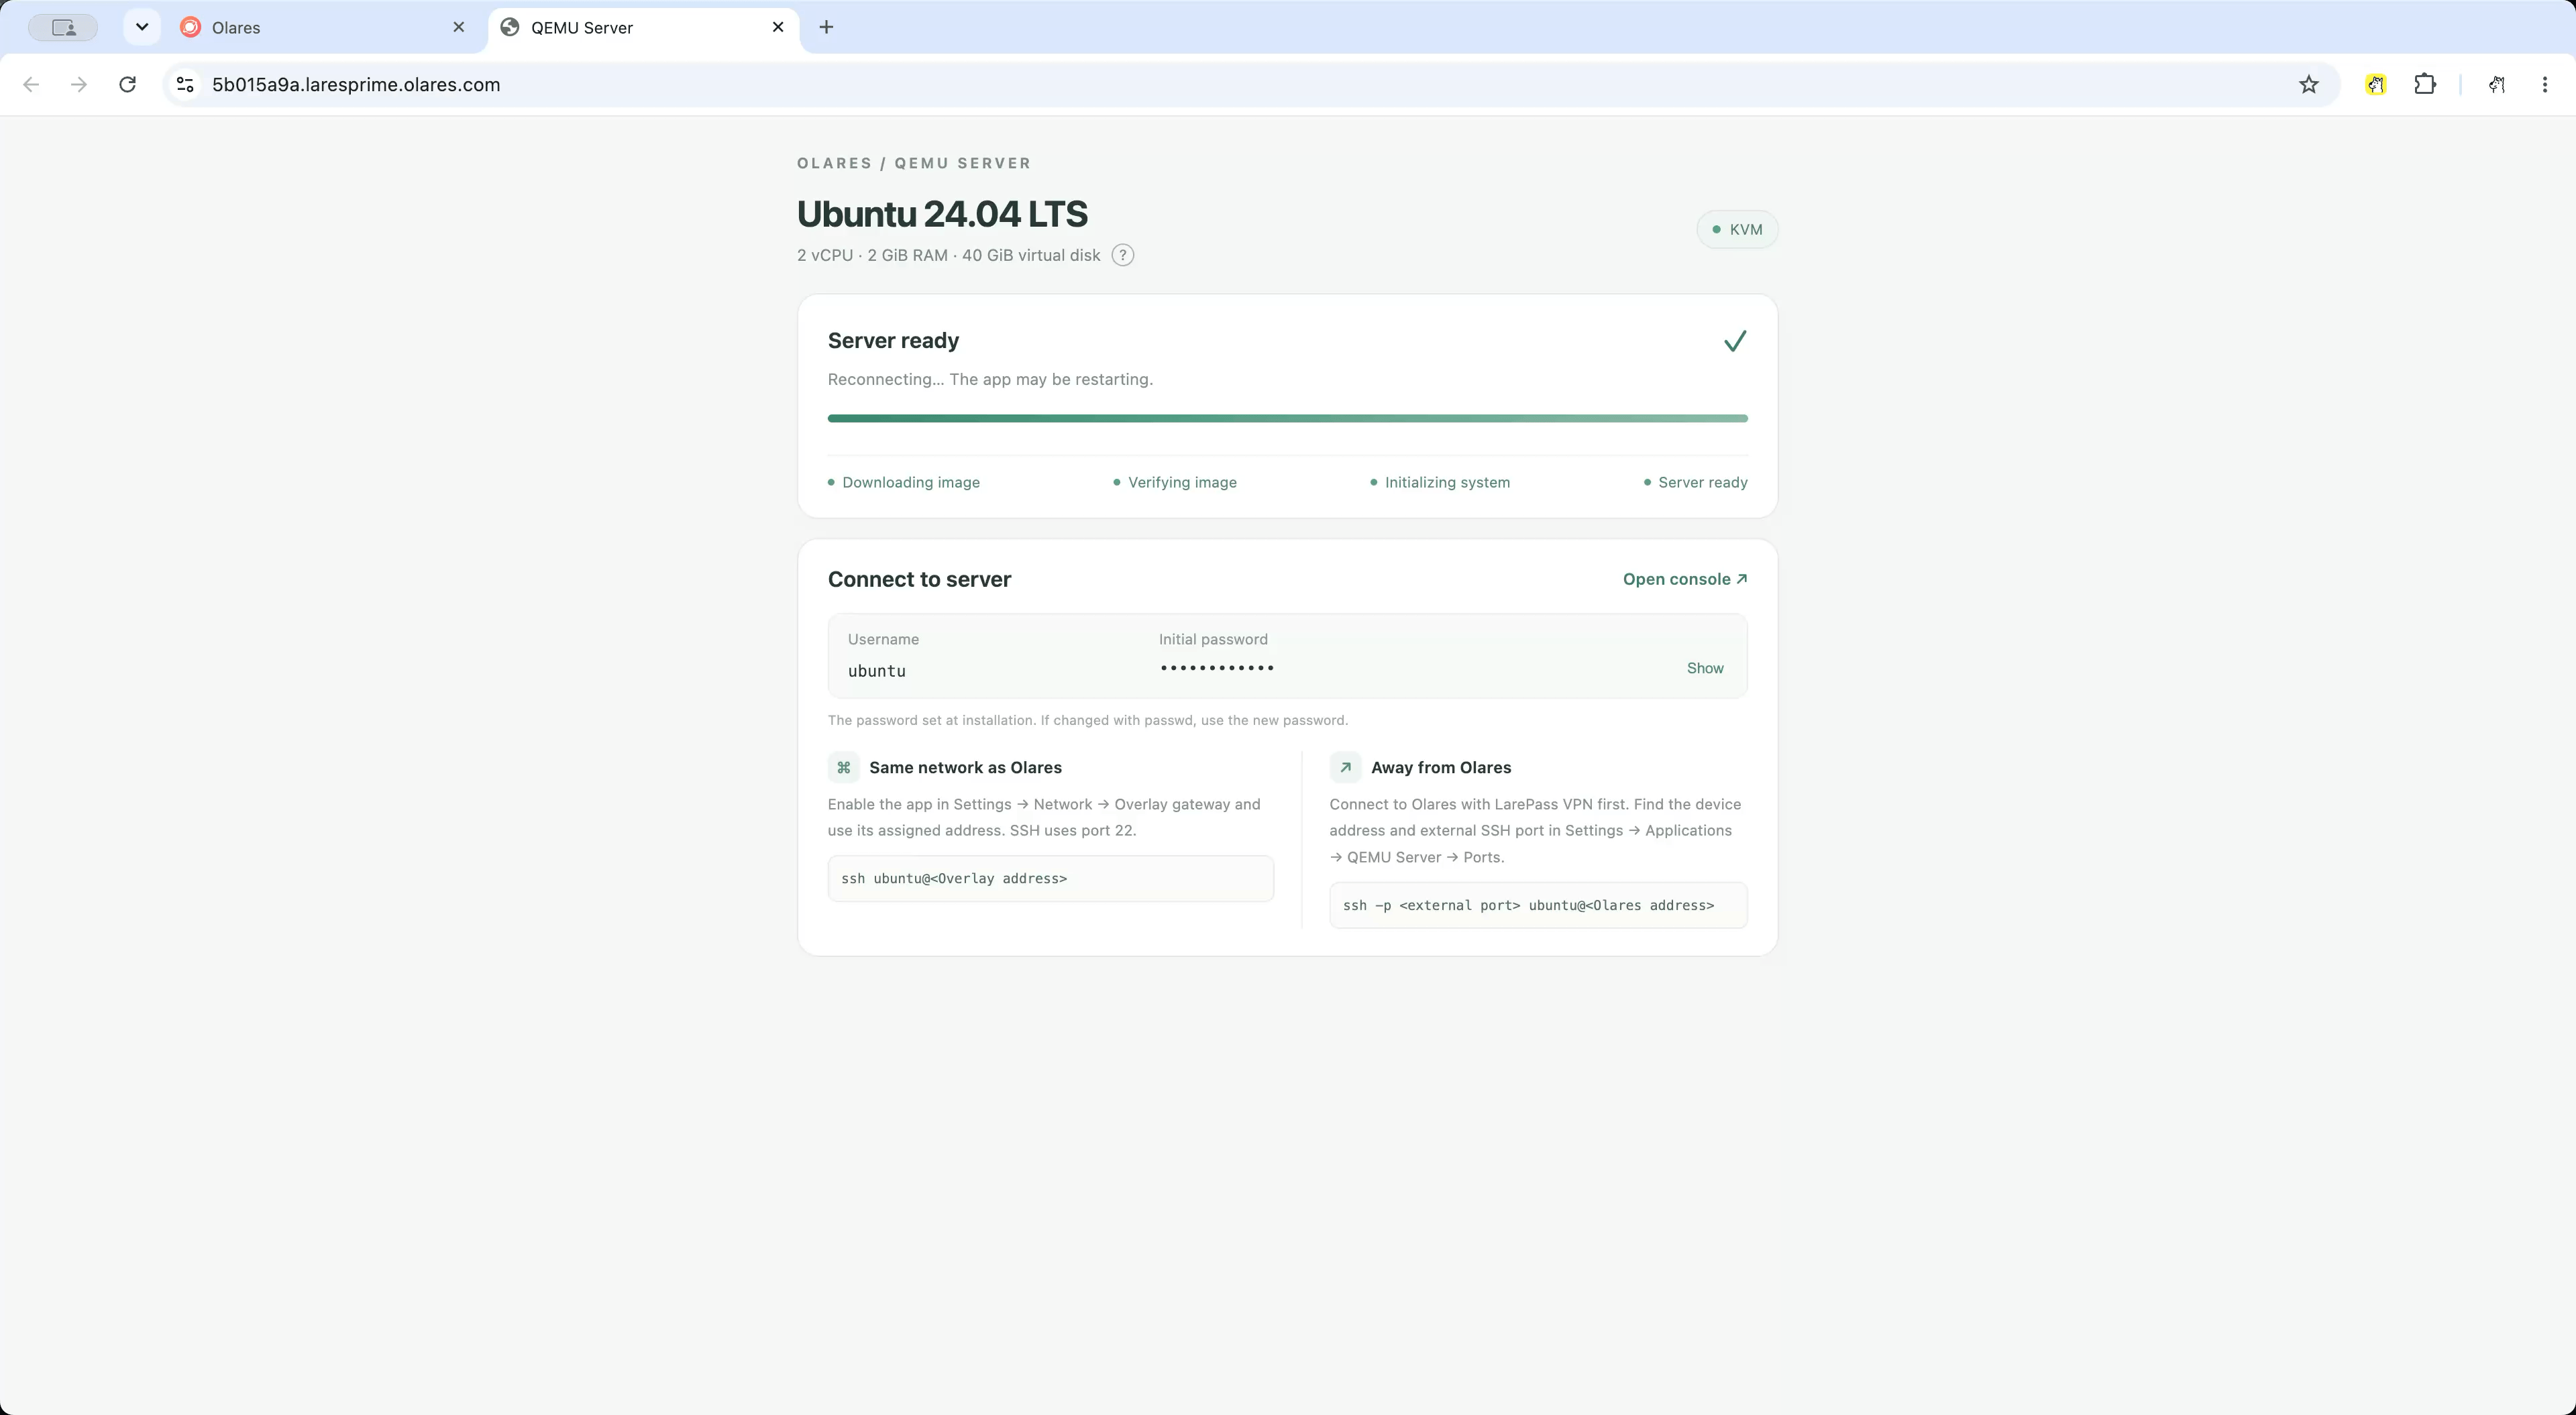
Task: Switch to the Olares tab
Action: point(323,28)
